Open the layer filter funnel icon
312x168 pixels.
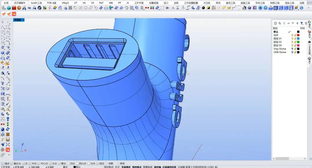[302, 23]
